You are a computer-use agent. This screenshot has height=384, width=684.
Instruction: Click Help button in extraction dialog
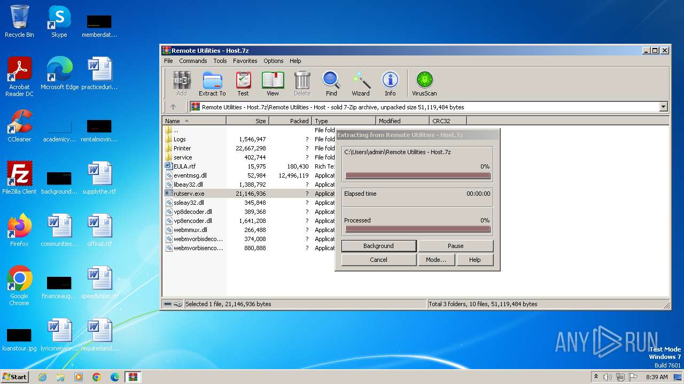[475, 260]
